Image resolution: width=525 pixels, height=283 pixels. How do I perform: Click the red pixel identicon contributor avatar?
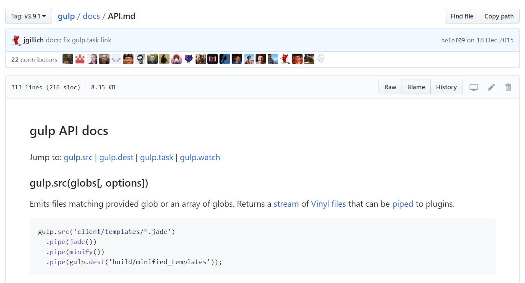click(80, 59)
